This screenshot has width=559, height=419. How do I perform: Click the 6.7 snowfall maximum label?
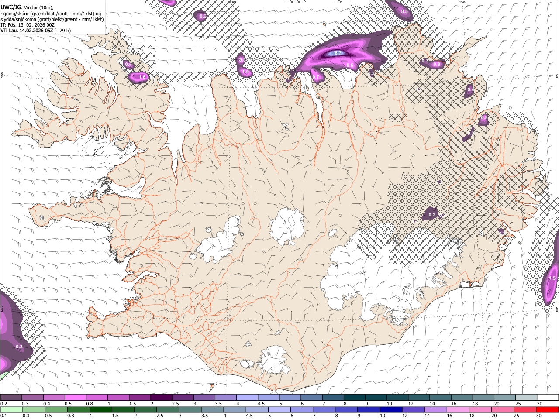(338, 53)
